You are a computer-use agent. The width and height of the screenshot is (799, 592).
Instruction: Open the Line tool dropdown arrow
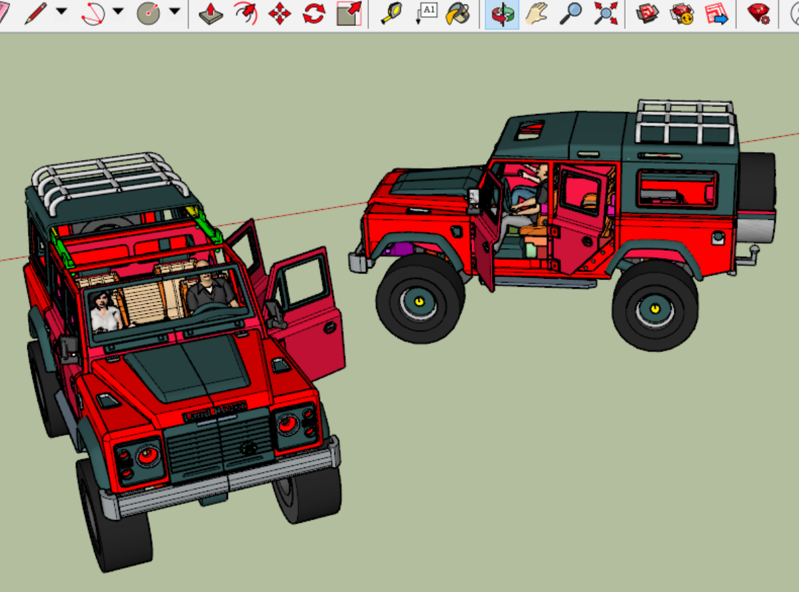[61, 11]
